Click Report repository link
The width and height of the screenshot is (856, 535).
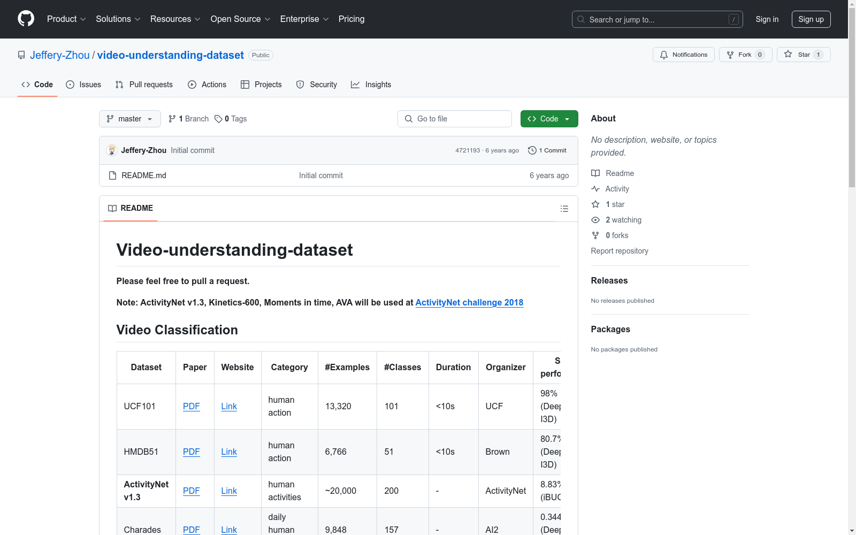tap(620, 251)
